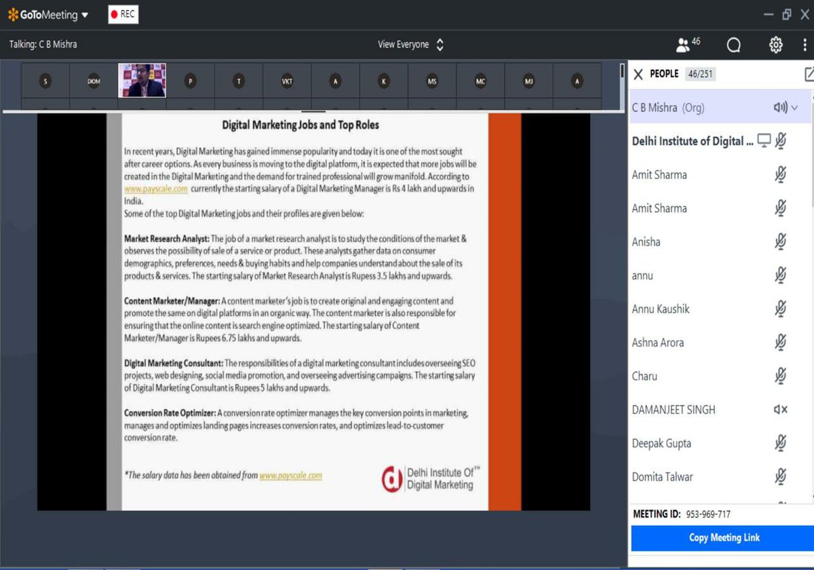Click the meeting ID 953-969-717
The height and width of the screenshot is (570, 814).
pyautogui.click(x=708, y=514)
